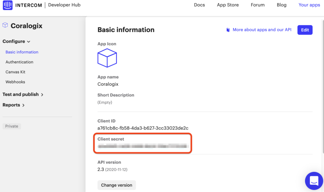The image size is (324, 192).
Task: Click the page vertical scrollbar
Action: (323, 87)
